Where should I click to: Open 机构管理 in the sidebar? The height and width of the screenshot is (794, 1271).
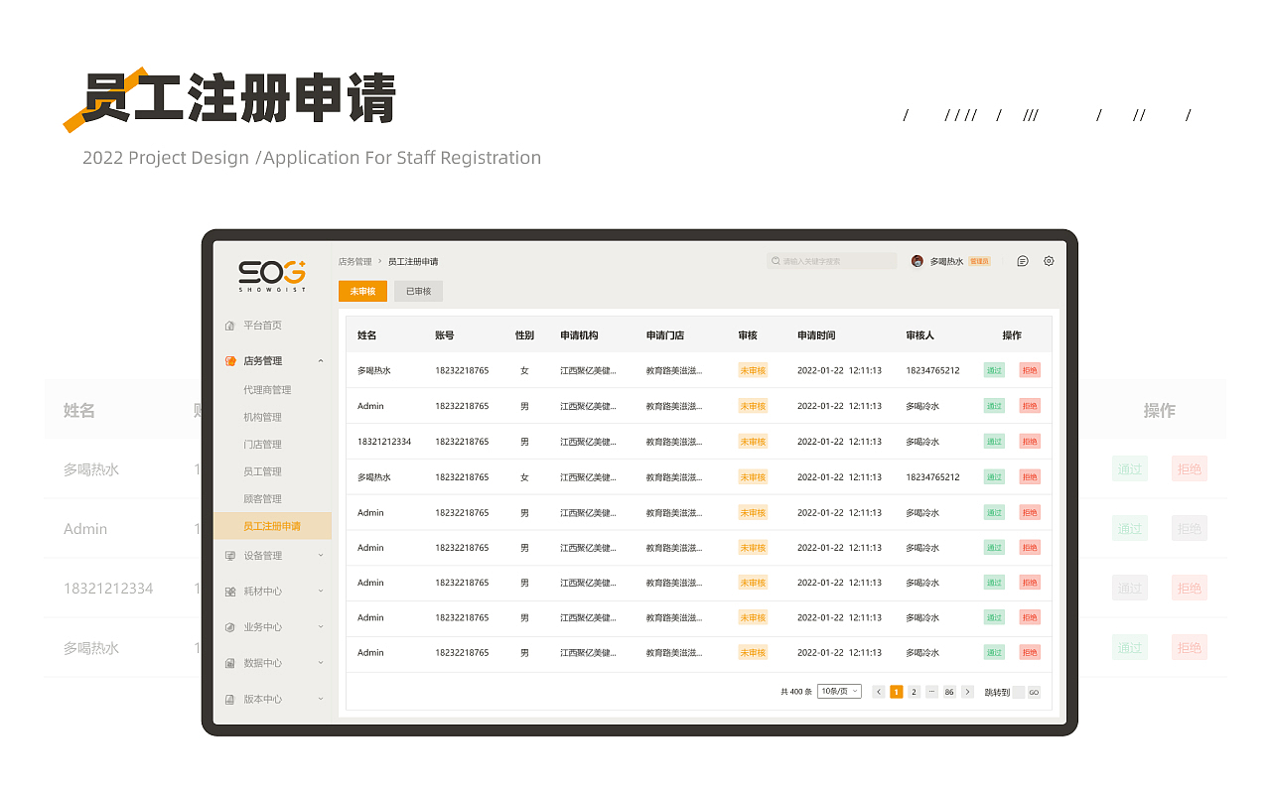click(262, 417)
